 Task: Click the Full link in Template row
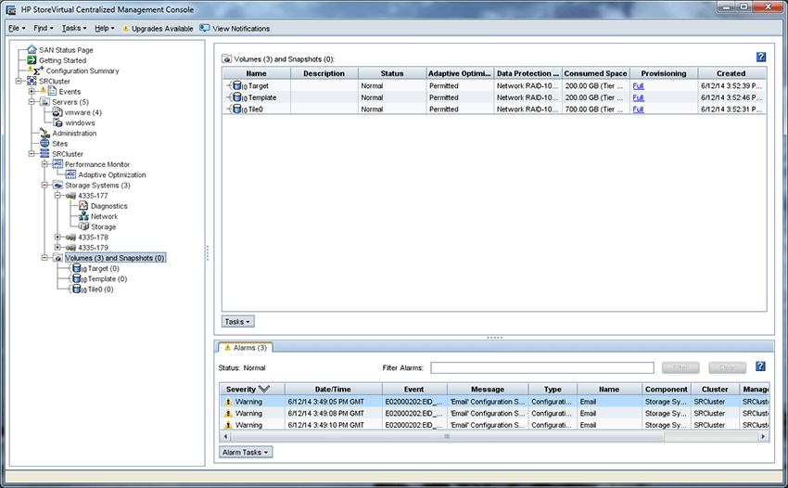[x=638, y=97]
